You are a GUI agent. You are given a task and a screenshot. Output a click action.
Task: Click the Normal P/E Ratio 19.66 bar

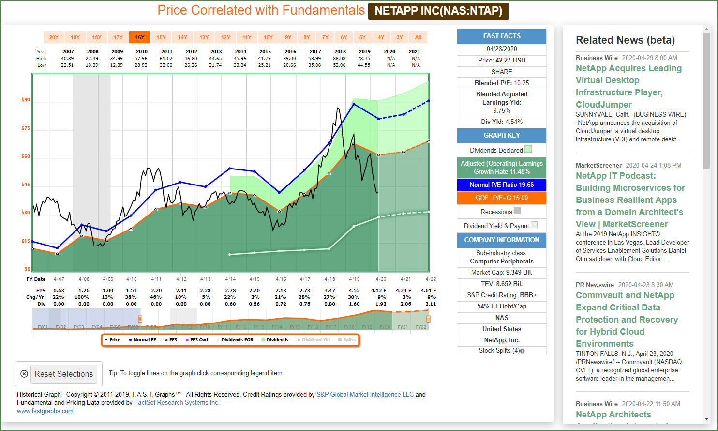[502, 185]
